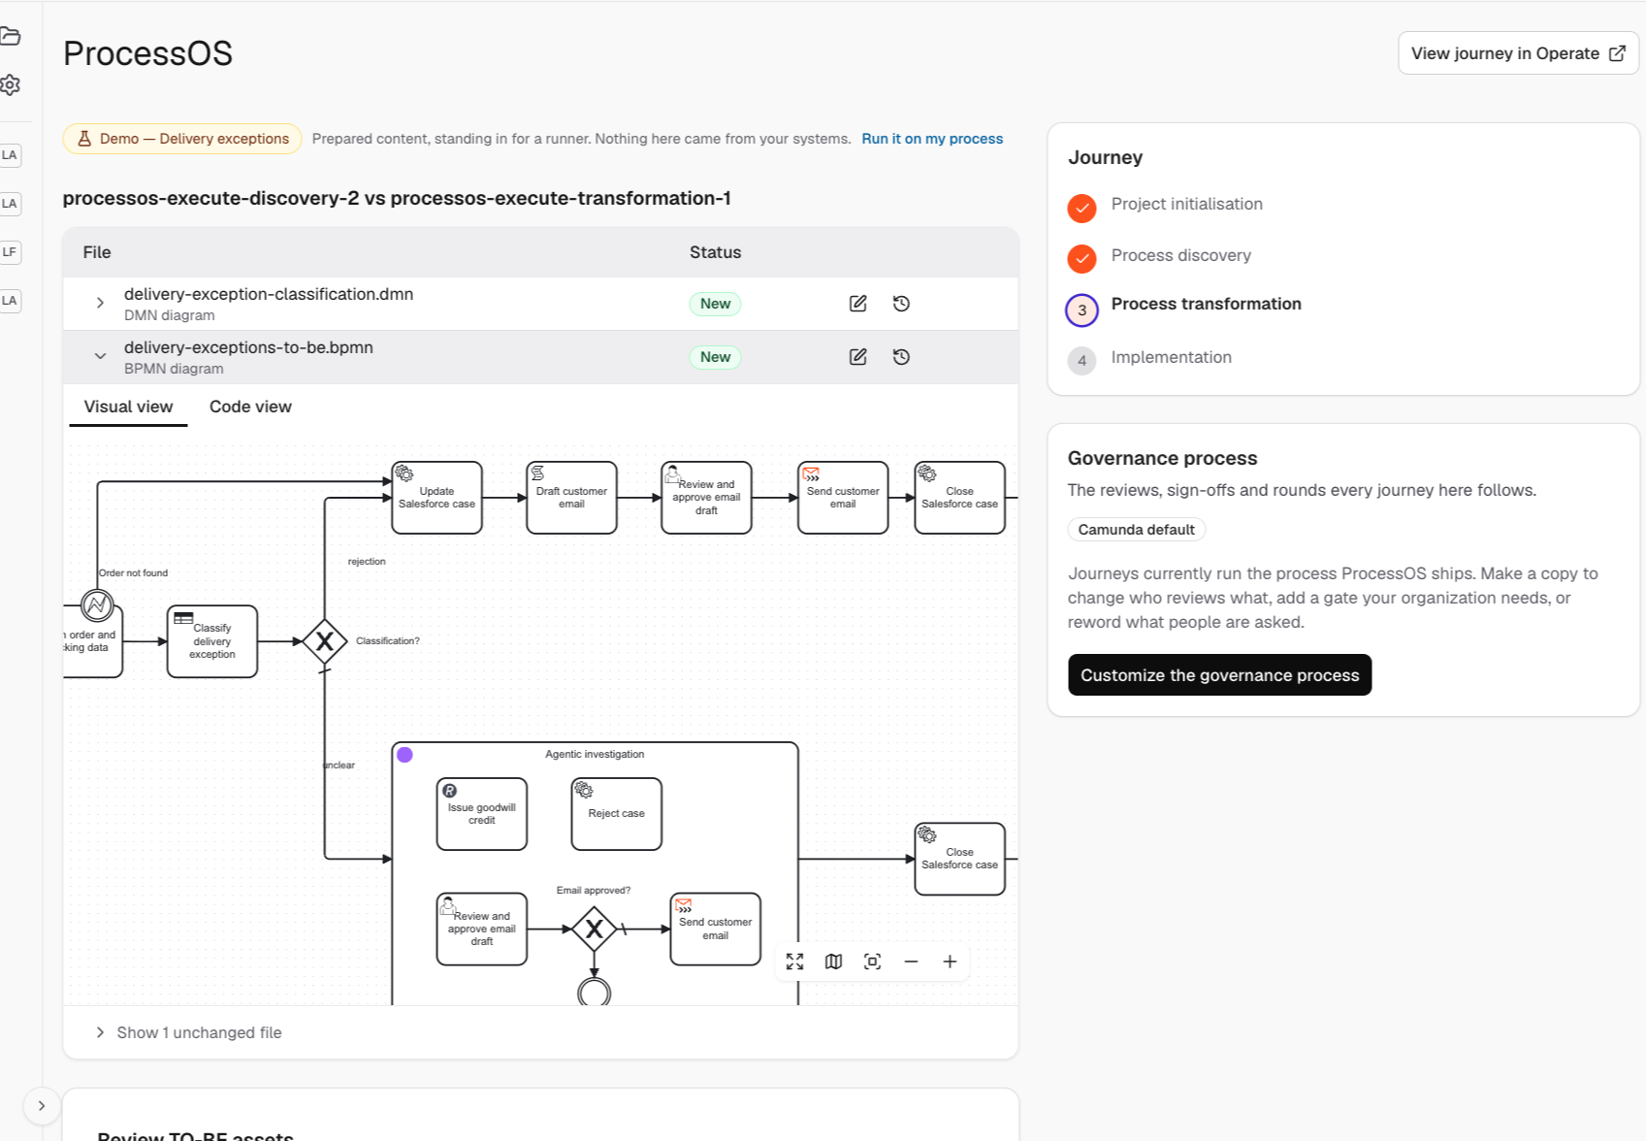Select the Reject case task
This screenshot has height=1141, width=1646.
(x=617, y=814)
